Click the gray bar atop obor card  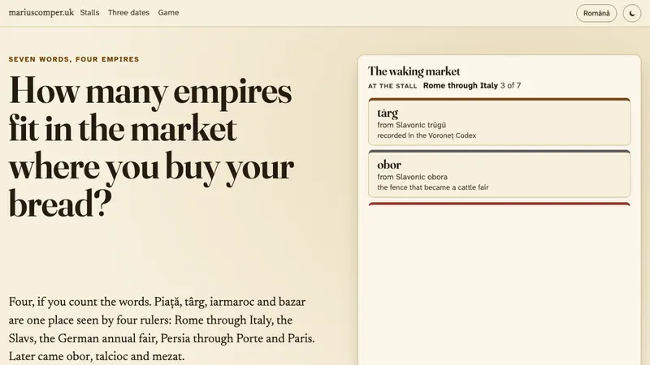point(499,151)
